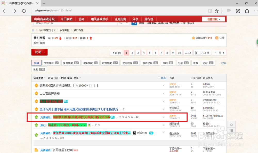Open the browser share/notifications icon

pos(247,11)
